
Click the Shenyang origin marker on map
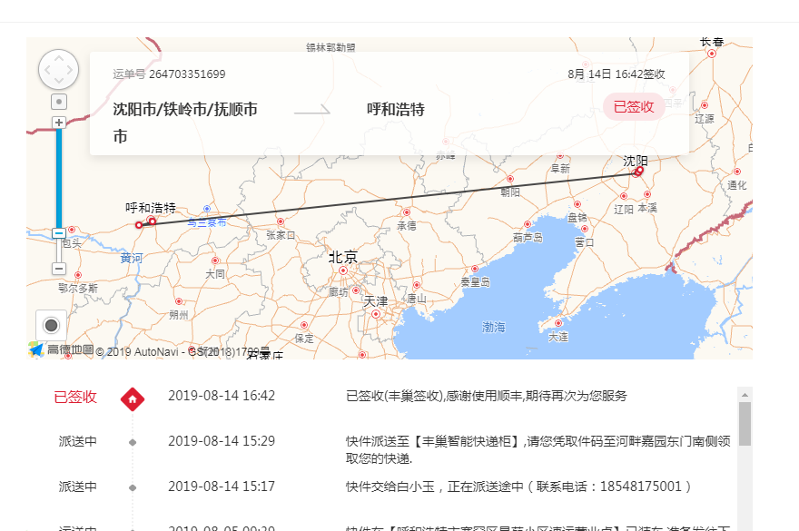[639, 171]
